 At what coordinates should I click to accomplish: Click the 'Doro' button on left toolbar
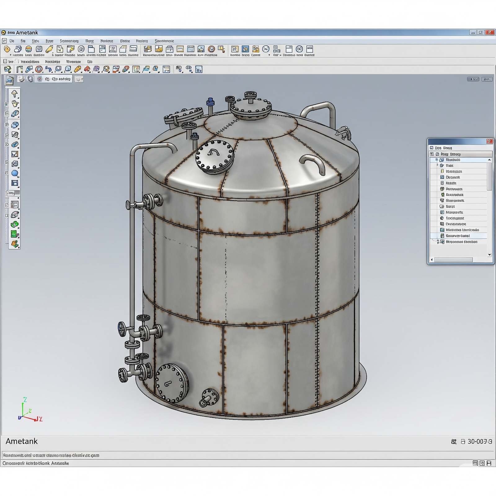[11, 193]
